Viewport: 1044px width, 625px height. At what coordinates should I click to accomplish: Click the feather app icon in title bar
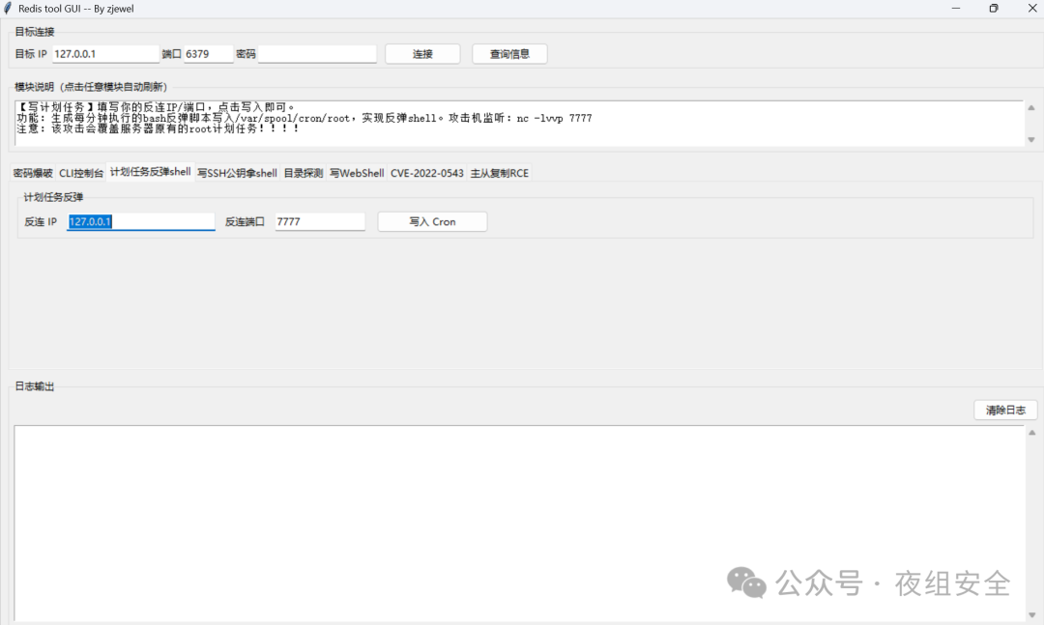tap(8, 8)
